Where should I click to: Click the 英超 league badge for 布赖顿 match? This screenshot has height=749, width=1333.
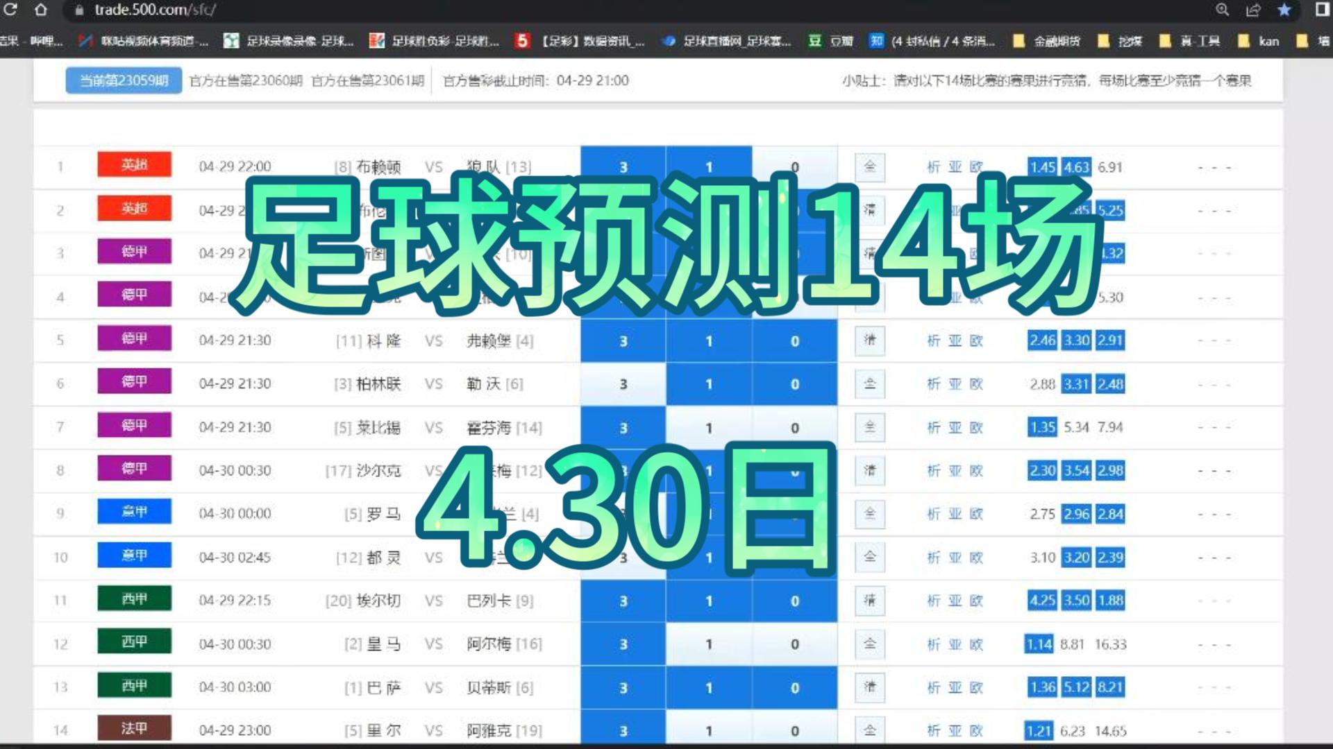click(x=134, y=164)
